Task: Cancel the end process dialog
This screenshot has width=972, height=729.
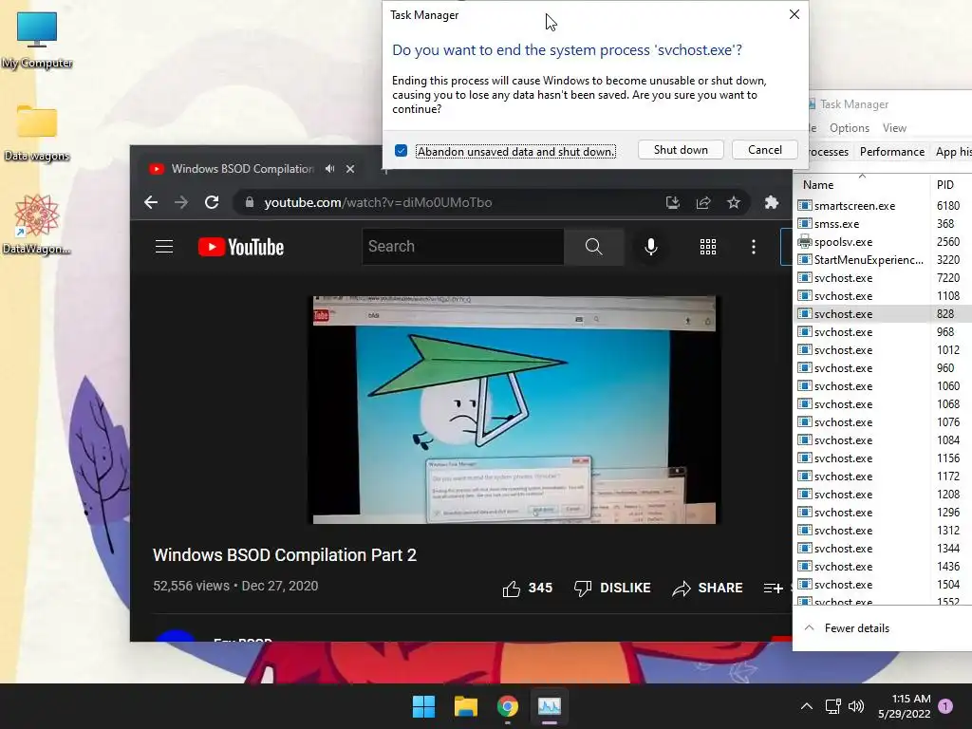Action: pos(764,149)
